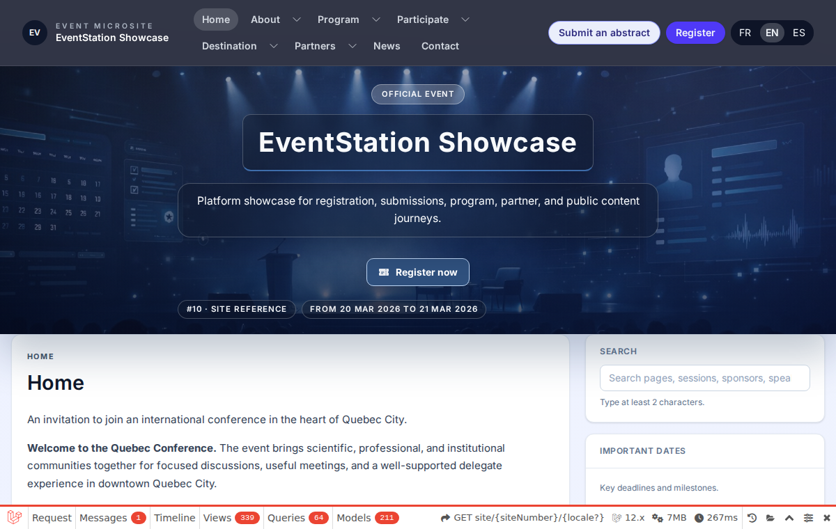Viewport: 836px width, 529px height.
Task: Click the header Register button
Action: 695,33
